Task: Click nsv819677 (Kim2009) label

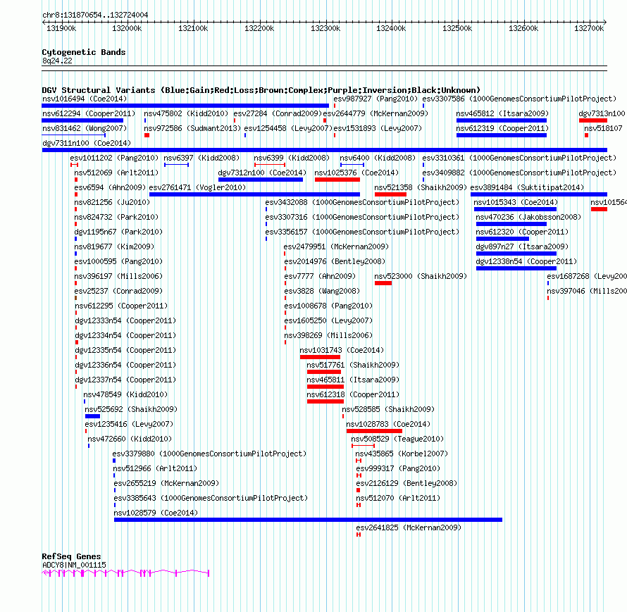Action: 114,246
